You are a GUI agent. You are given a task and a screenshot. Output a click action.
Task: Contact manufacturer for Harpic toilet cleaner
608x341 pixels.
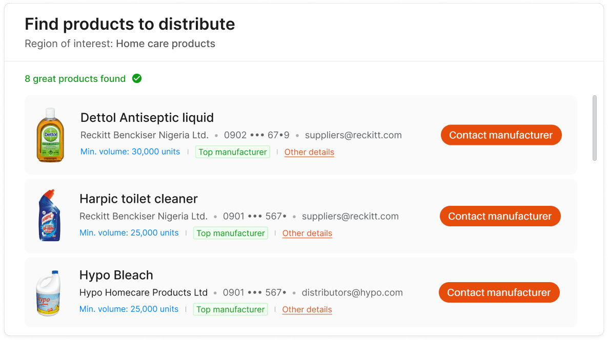tap(500, 216)
